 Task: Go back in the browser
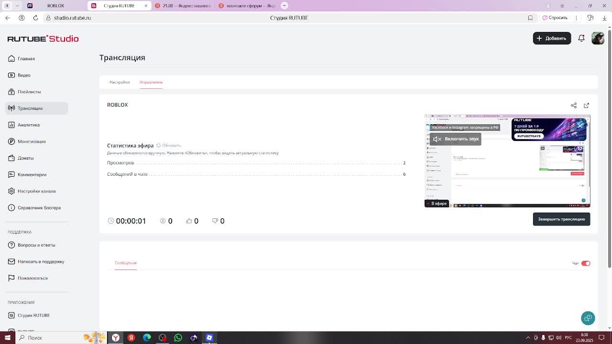tap(7, 18)
